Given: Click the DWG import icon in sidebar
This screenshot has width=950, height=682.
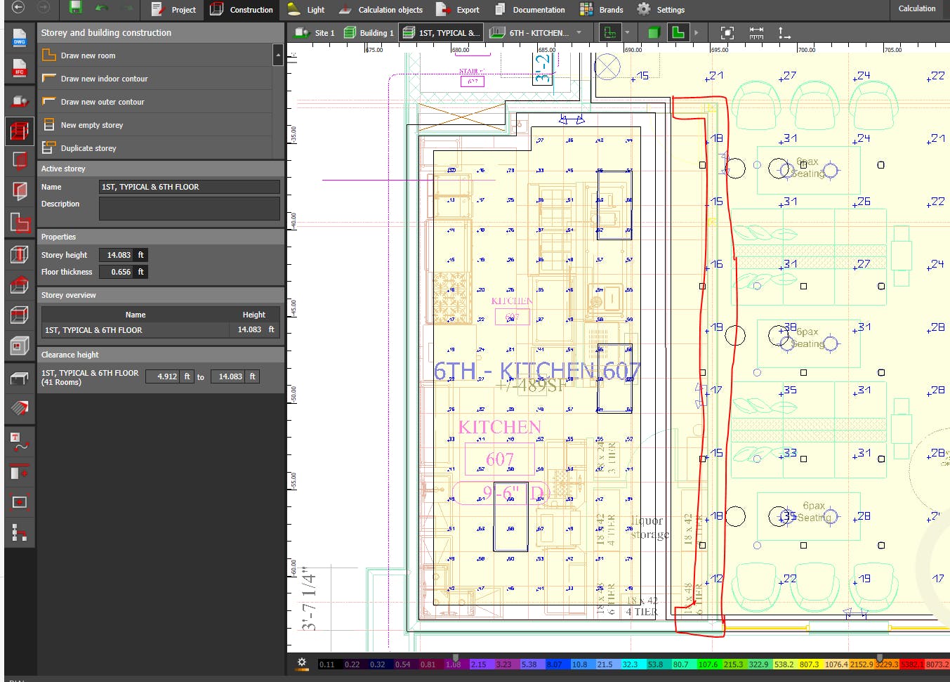Looking at the screenshot, I should [20, 38].
